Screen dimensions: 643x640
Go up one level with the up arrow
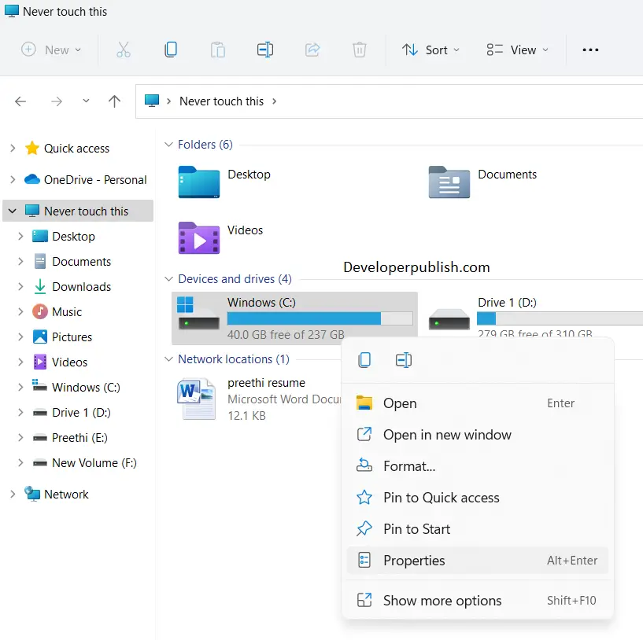(x=114, y=101)
